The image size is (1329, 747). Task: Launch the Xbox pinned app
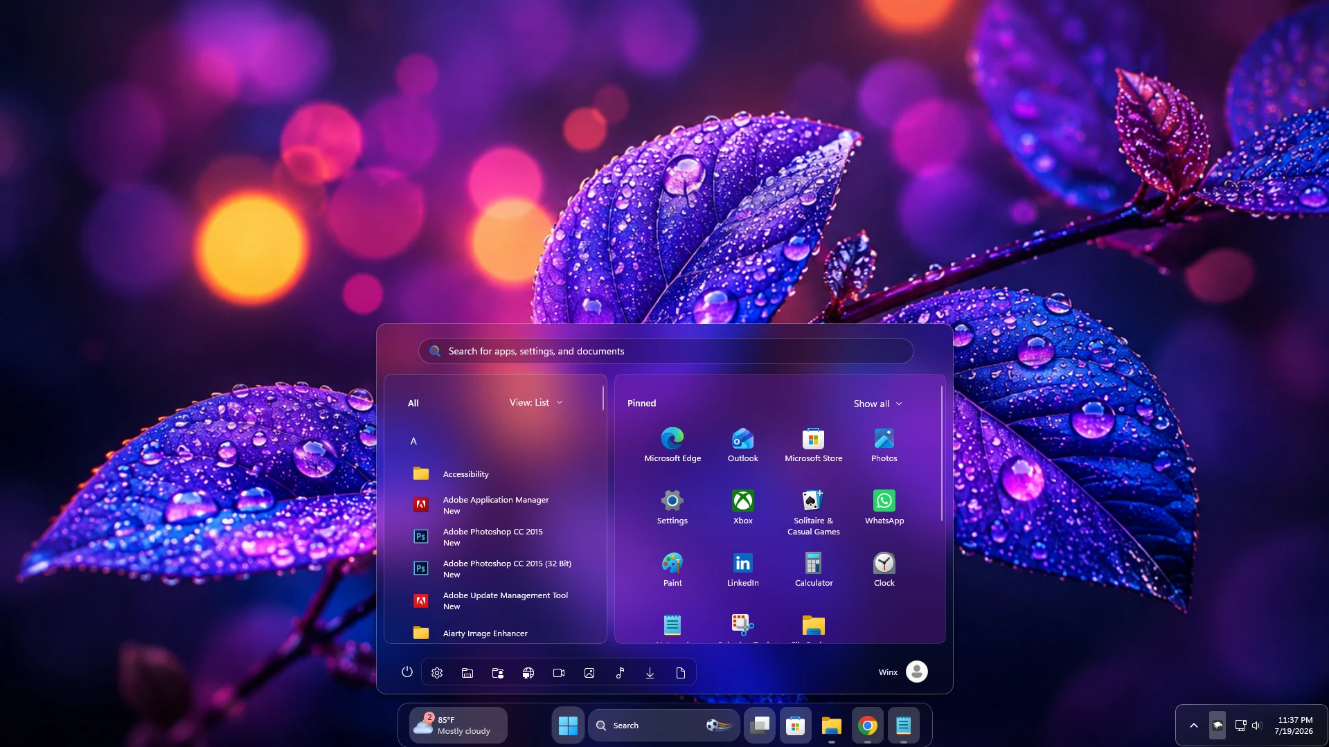[x=742, y=507]
